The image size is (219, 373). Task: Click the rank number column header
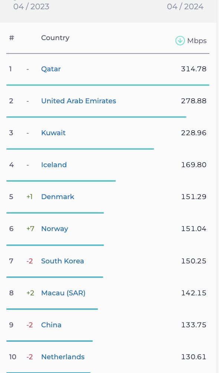pos(12,38)
